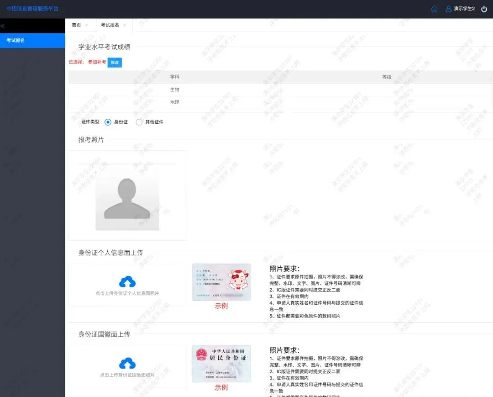The image size is (493, 397).
Task: Click the blue 修改 button
Action: click(114, 63)
